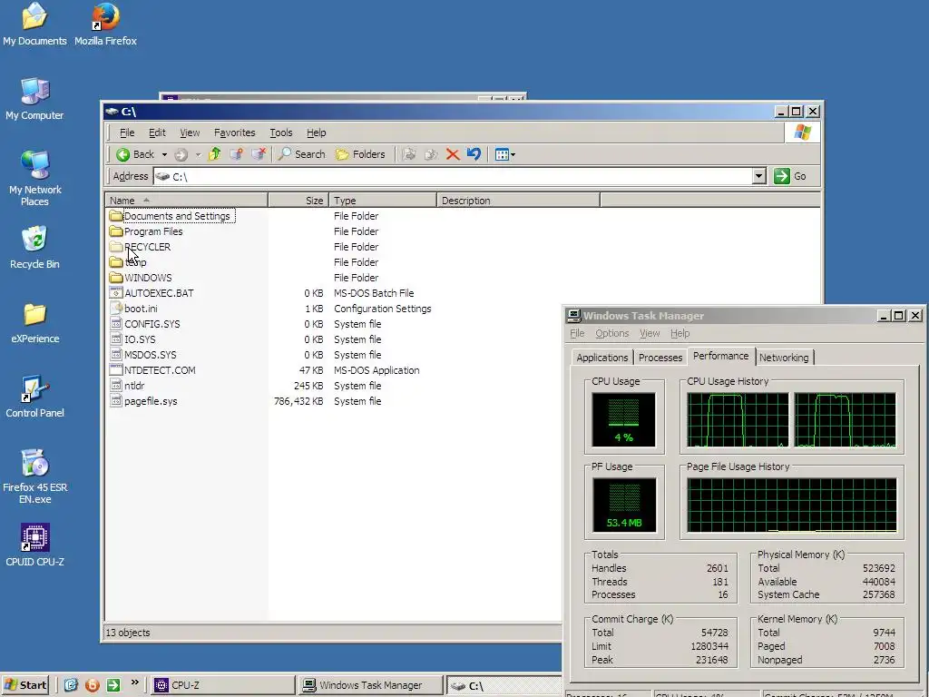The height and width of the screenshot is (697, 929).
Task: Select the Program Files folder
Action: pyautogui.click(x=146, y=231)
